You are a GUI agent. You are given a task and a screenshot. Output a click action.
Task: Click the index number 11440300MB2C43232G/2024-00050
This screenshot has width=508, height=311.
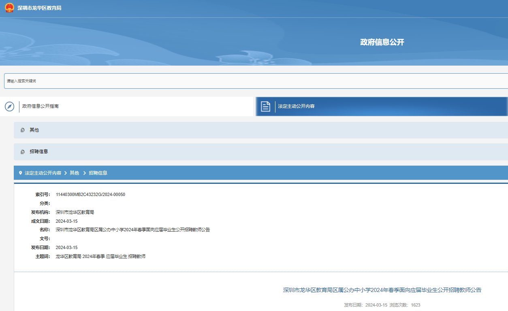pos(90,195)
